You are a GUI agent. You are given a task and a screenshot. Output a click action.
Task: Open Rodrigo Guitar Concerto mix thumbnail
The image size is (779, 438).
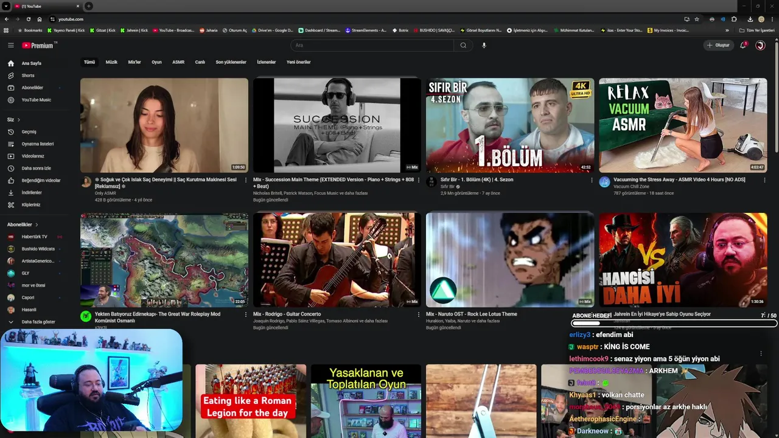click(x=337, y=260)
